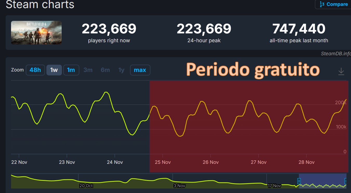Select the 1w zoom range
Screen dimensions: 351x193
(x=54, y=70)
